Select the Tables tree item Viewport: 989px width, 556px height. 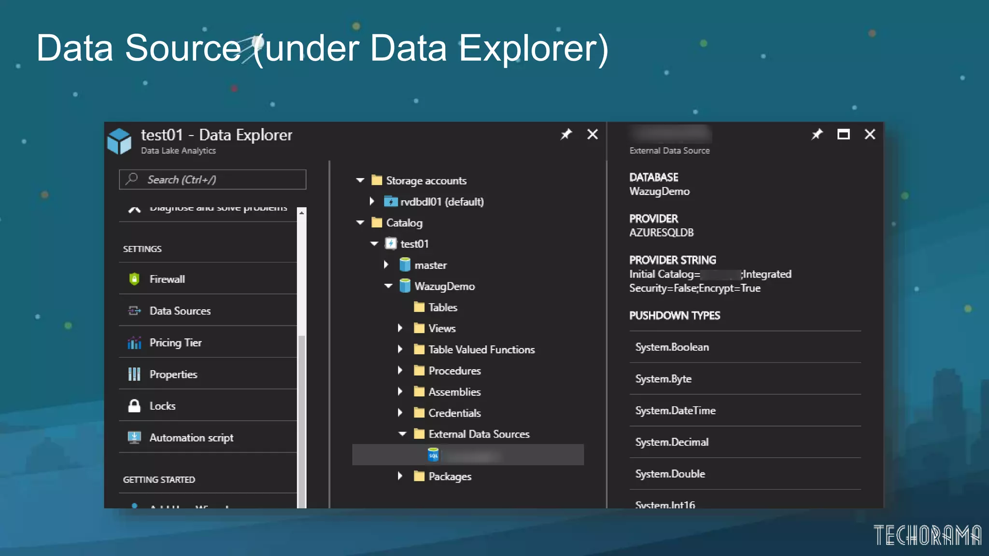pyautogui.click(x=443, y=307)
